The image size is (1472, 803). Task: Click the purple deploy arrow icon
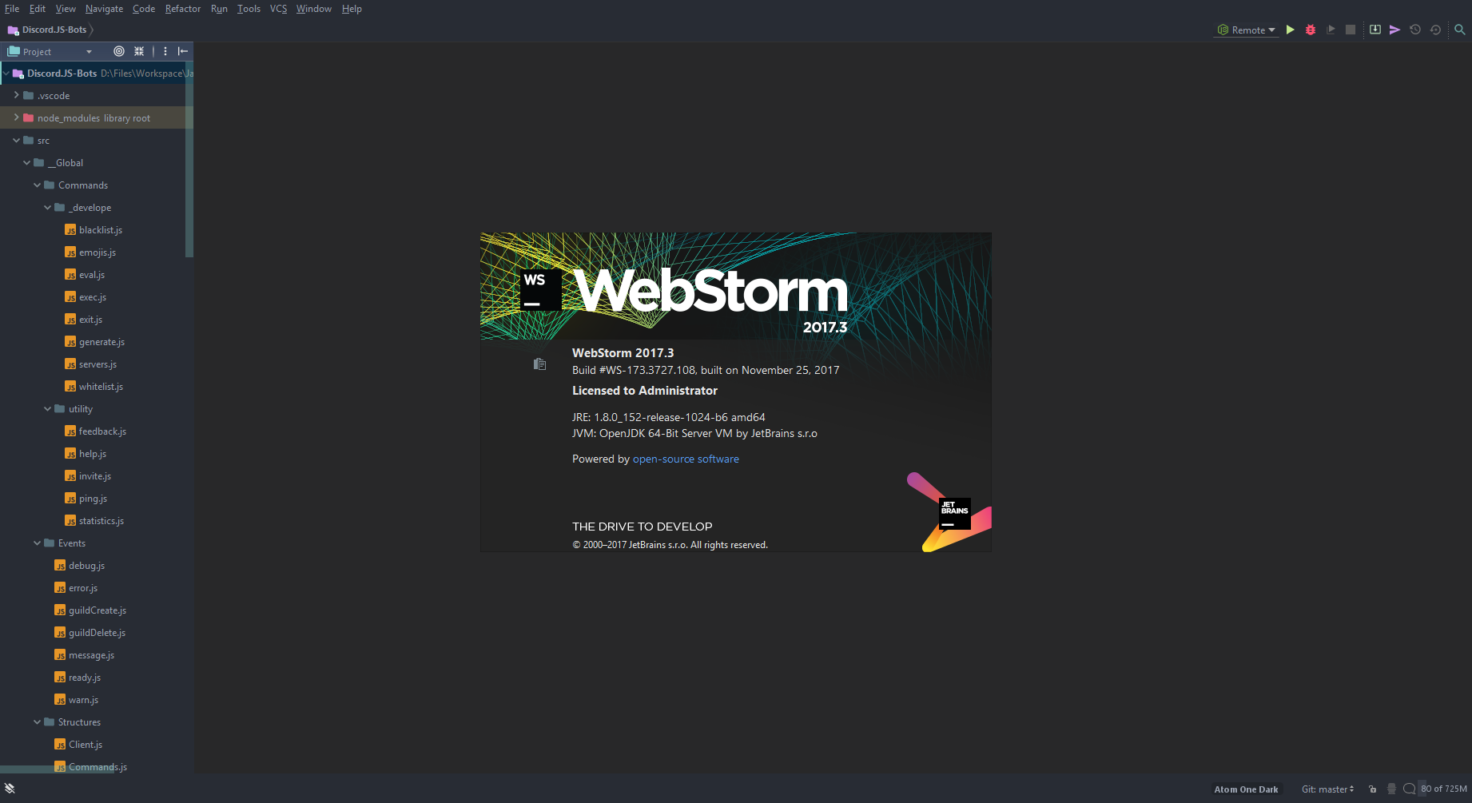coord(1395,30)
